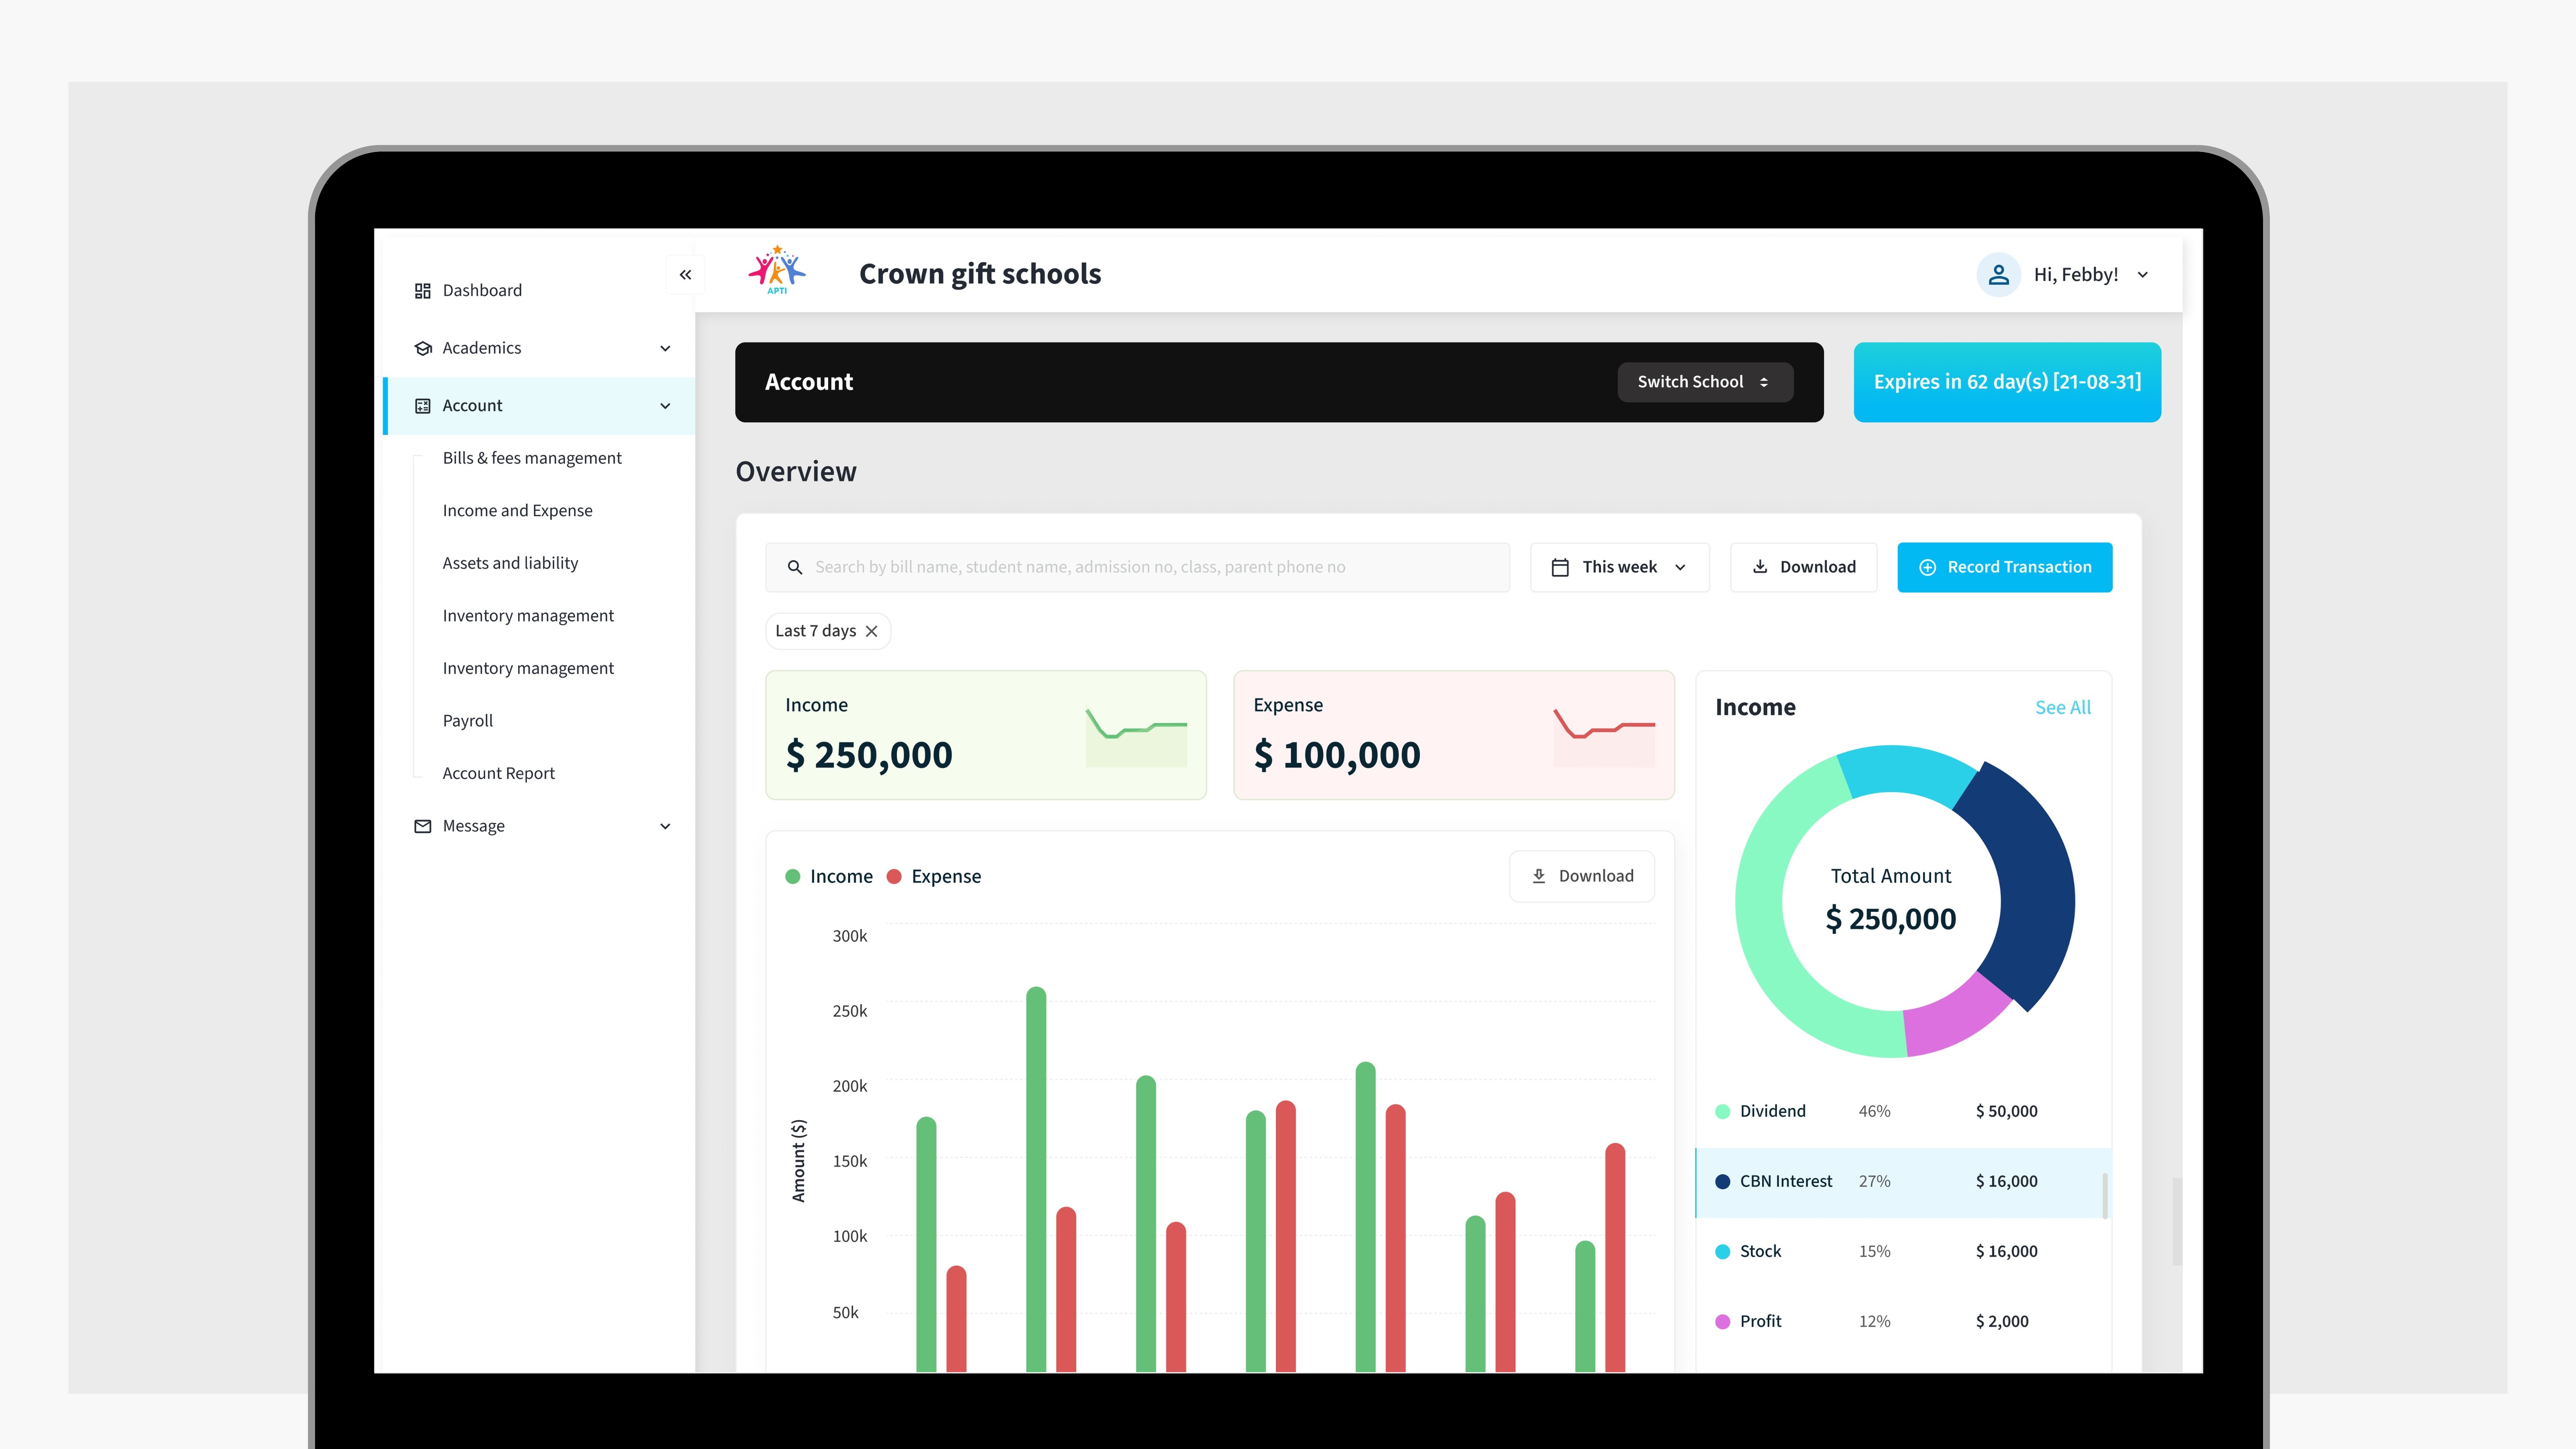Click the Record Transaction button
The width and height of the screenshot is (2576, 1449).
click(x=2004, y=567)
